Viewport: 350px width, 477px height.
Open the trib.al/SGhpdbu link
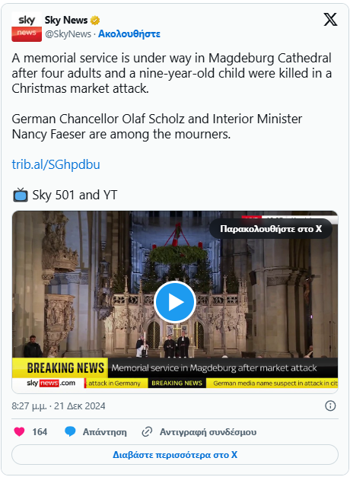click(x=56, y=164)
